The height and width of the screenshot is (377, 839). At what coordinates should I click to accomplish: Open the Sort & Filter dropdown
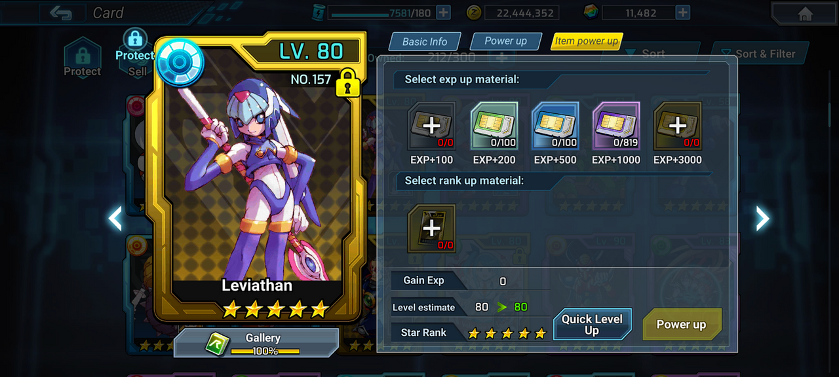point(759,54)
